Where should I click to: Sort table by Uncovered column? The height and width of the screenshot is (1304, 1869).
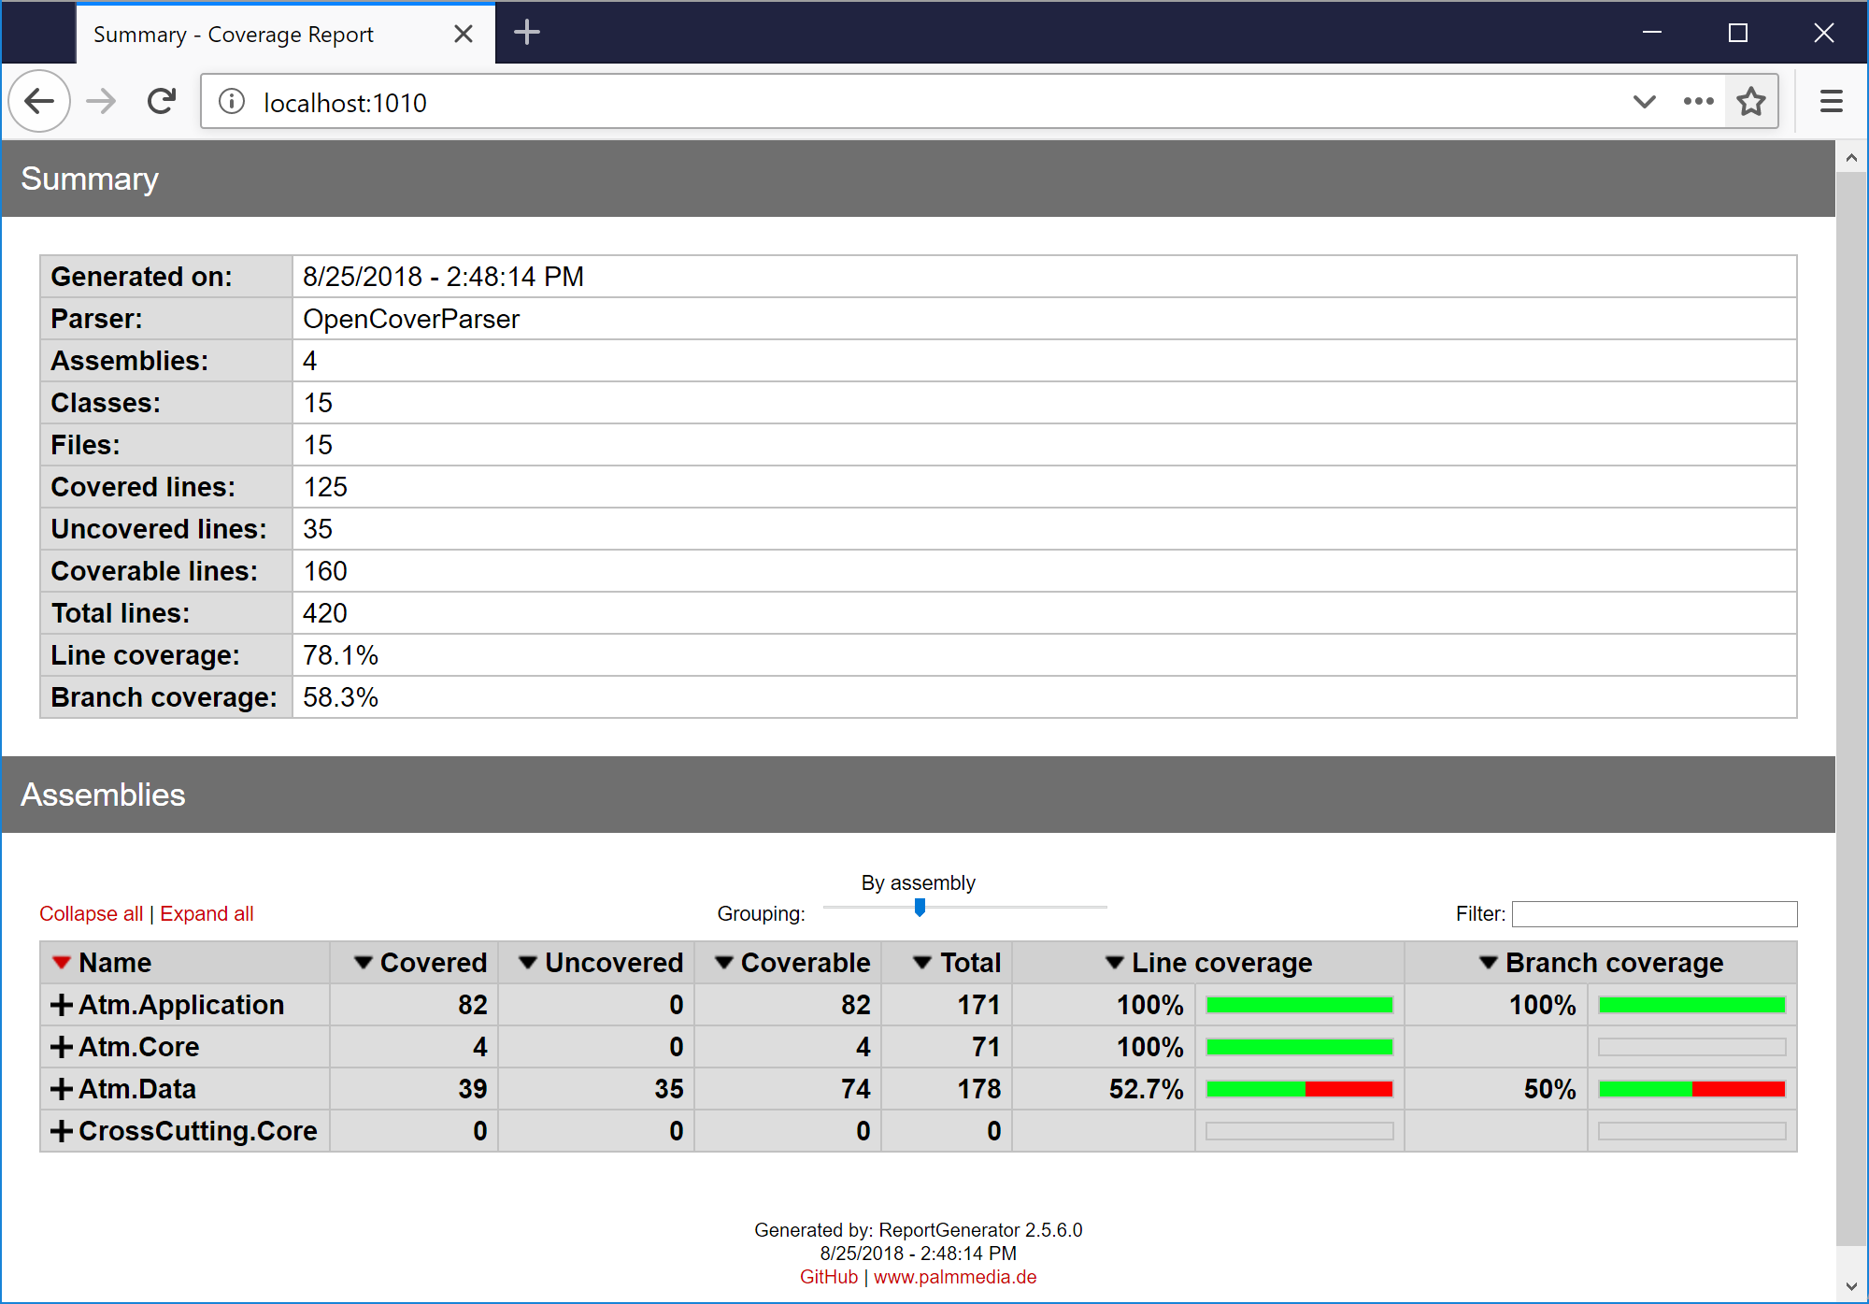coord(613,963)
